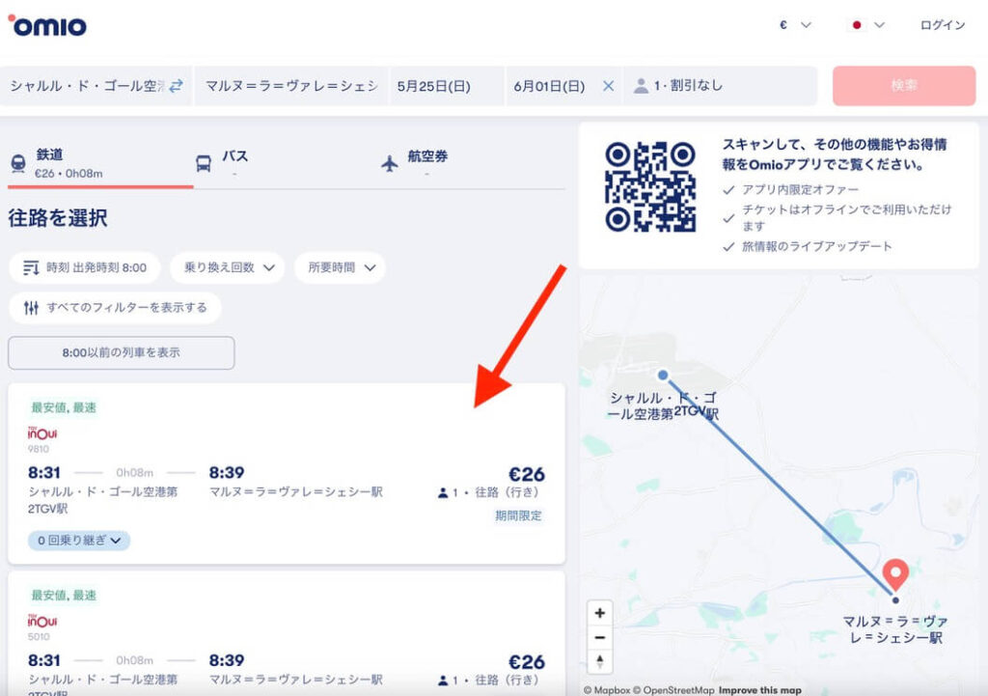This screenshot has height=696, width=988.
Task: Show trains before 8:00
Action: [122, 352]
